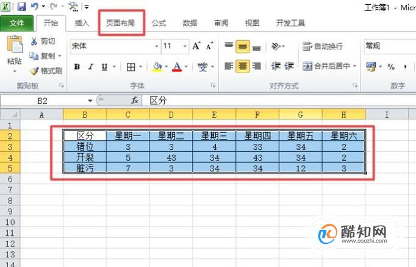Image resolution: width=416 pixels, height=267 pixels.
Task: Open the 剪贴板 clipboard dialog launcher
Action: point(62,85)
